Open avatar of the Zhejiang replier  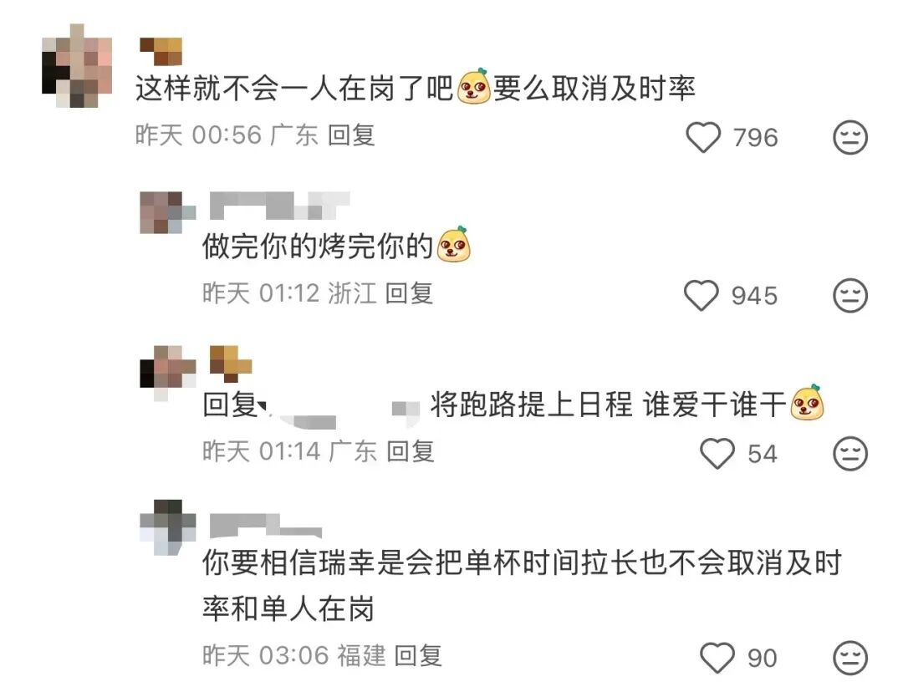(167, 212)
